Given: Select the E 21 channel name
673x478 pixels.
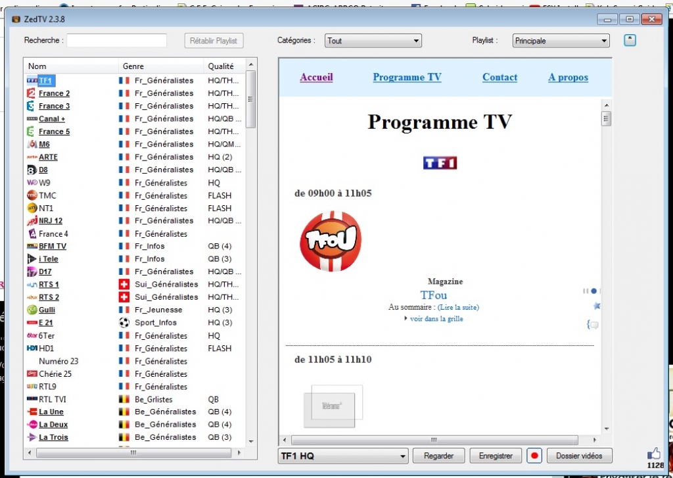Looking at the screenshot, I should [x=46, y=323].
